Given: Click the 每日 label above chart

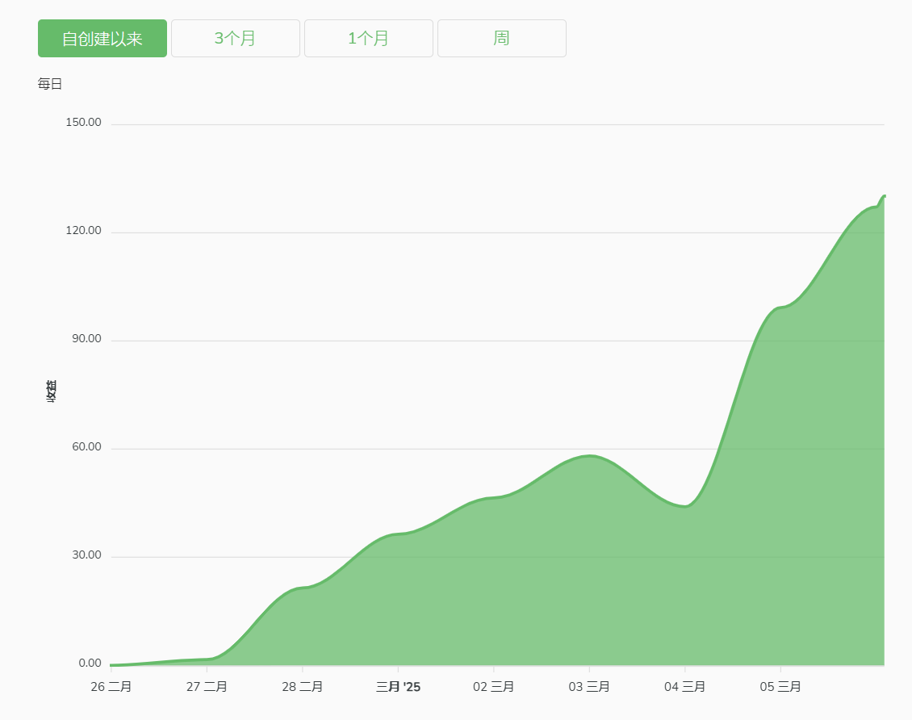Looking at the screenshot, I should 50,84.
